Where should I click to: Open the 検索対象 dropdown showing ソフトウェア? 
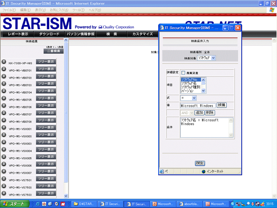coord(206,58)
